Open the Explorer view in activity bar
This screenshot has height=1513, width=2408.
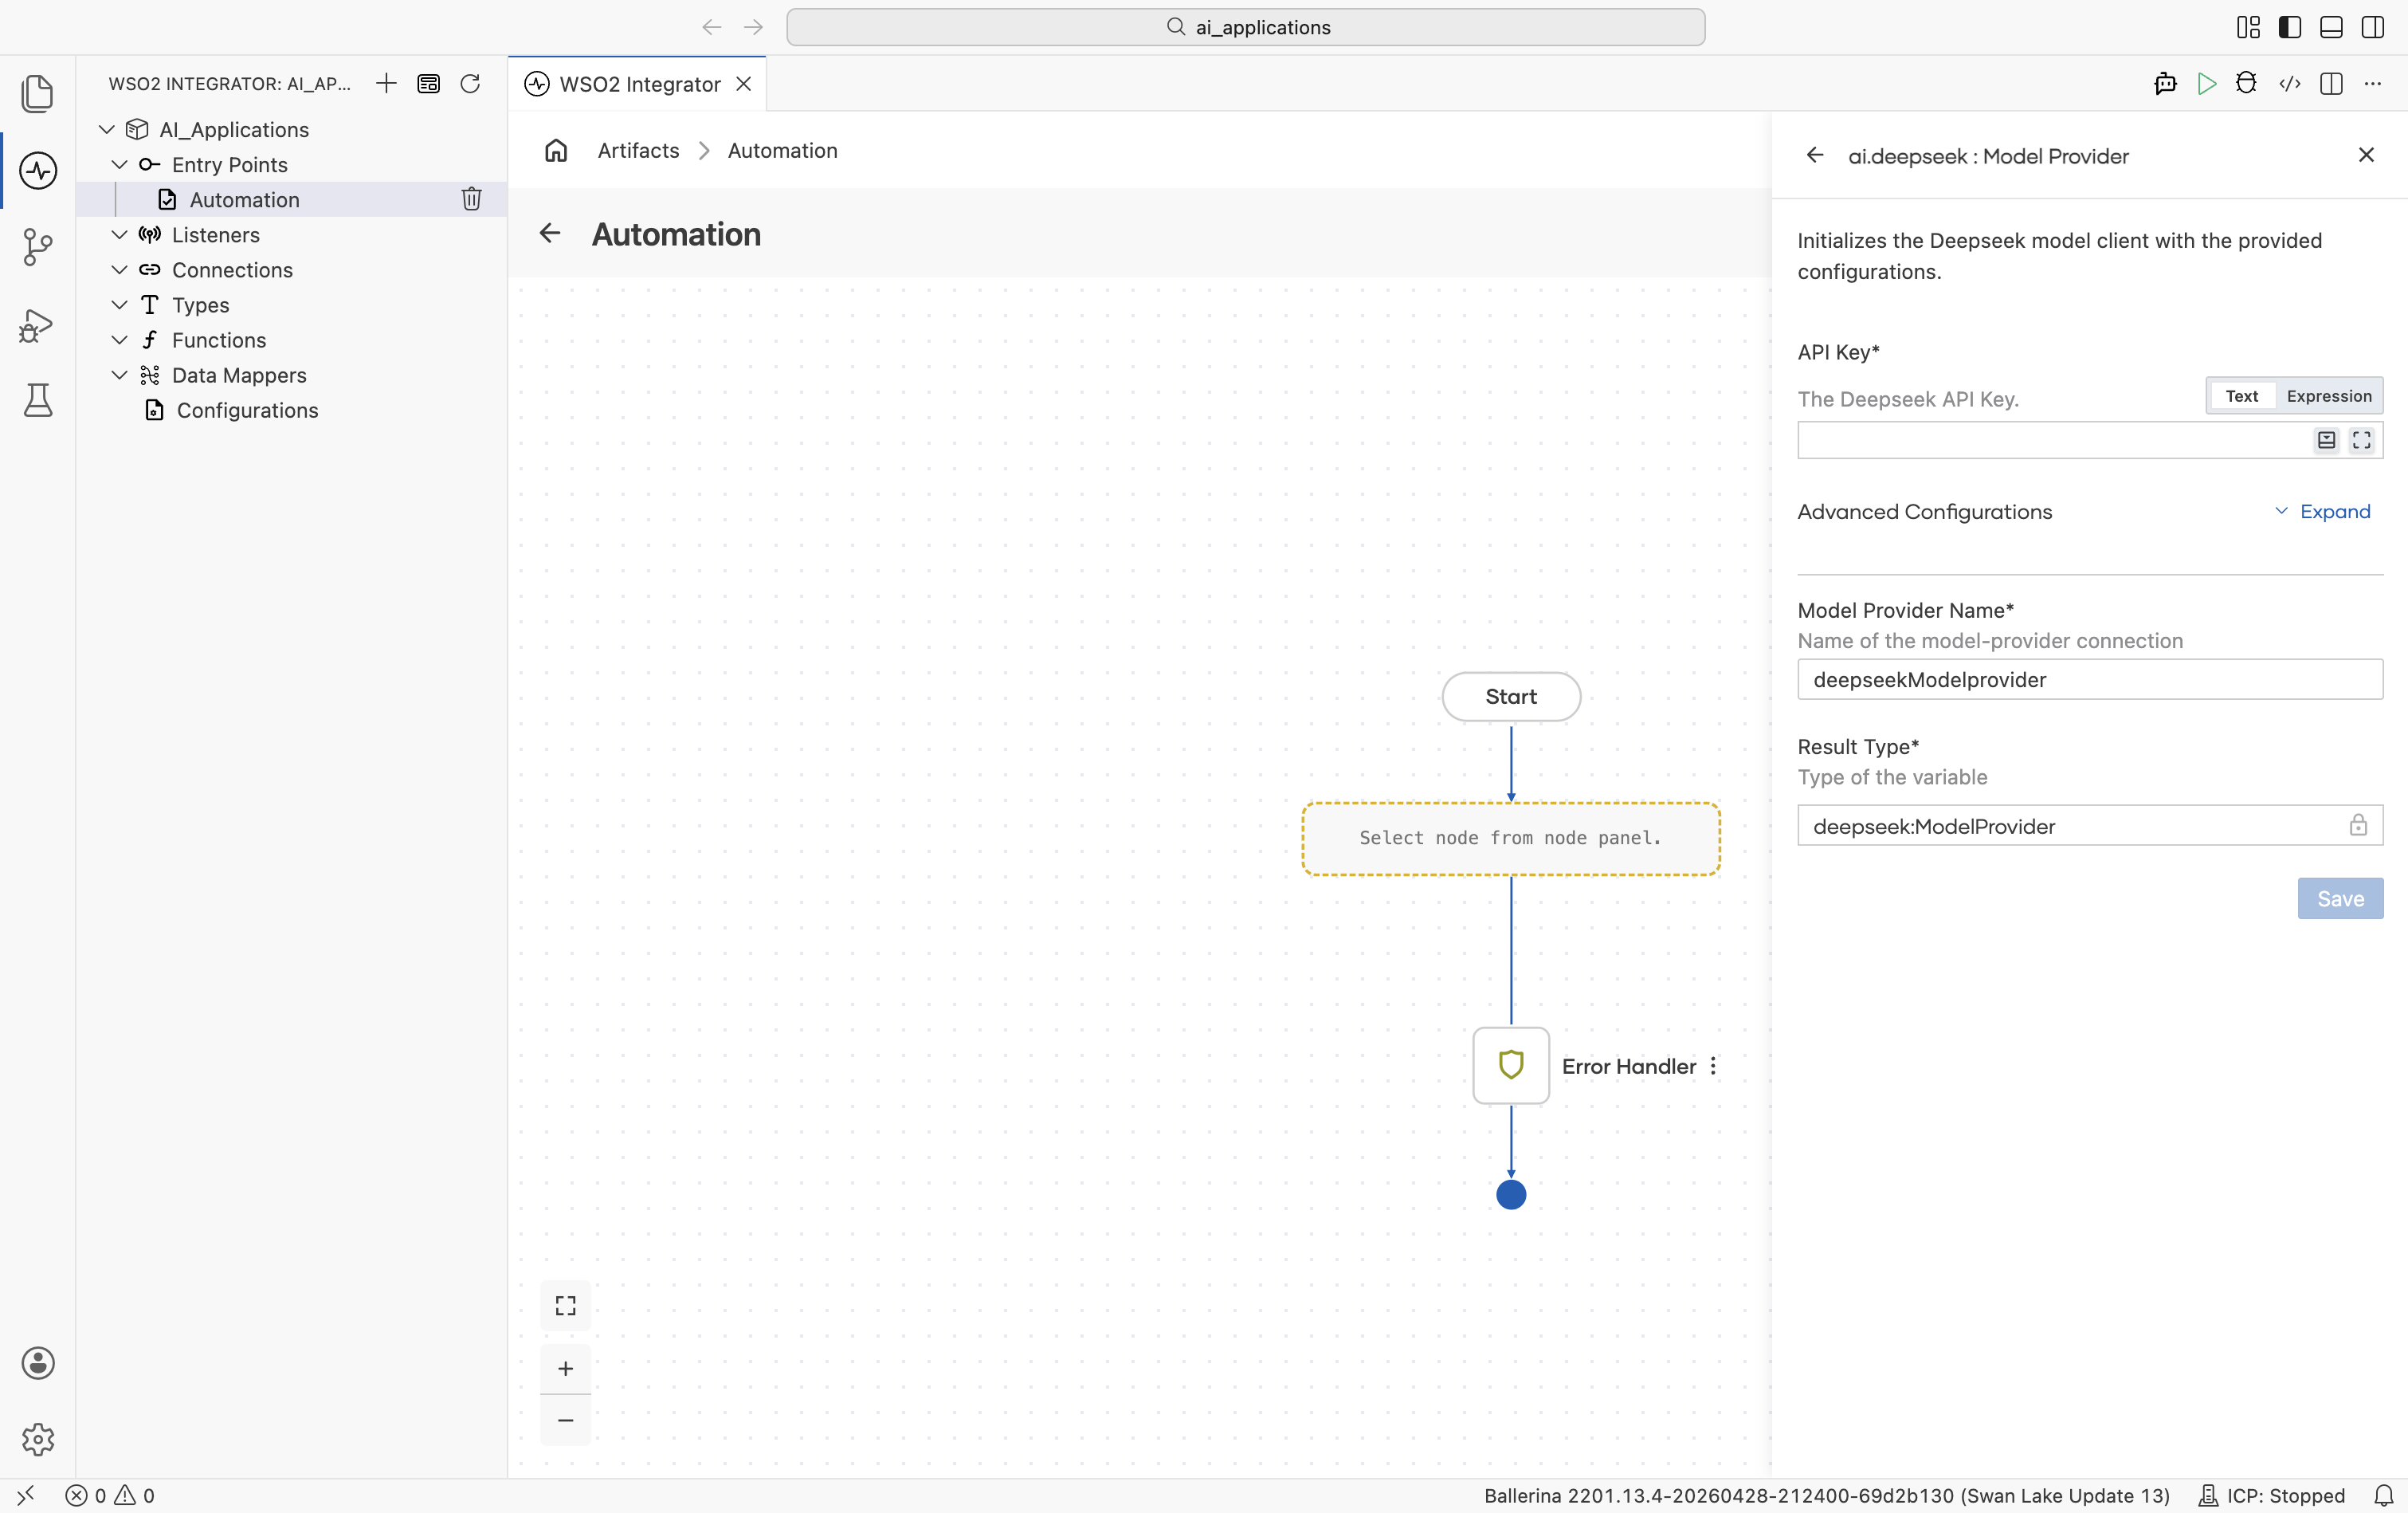[38, 93]
